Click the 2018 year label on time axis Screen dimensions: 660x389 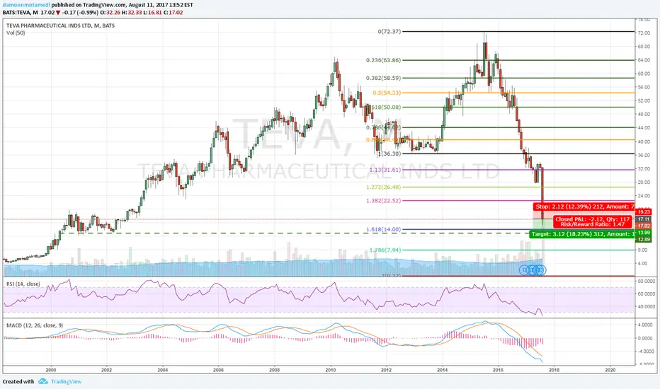click(554, 370)
